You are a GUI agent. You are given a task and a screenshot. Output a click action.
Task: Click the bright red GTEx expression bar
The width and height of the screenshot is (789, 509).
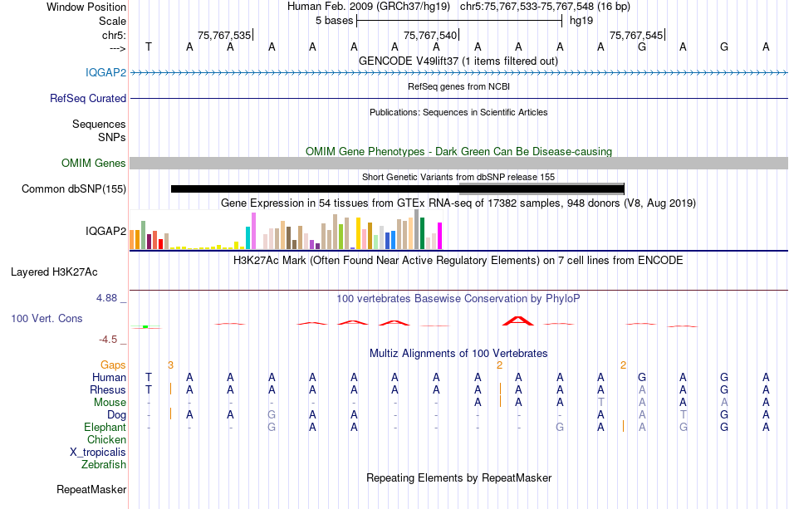pyautogui.click(x=160, y=244)
